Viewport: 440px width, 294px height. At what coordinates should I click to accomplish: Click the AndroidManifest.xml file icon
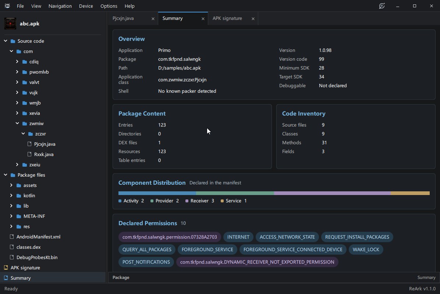[x=12, y=237]
